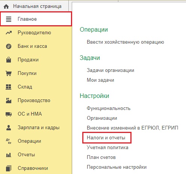Screen dimensions: 186x174
Task: Click the Склад grid boxes icon
Action: pos(9,87)
